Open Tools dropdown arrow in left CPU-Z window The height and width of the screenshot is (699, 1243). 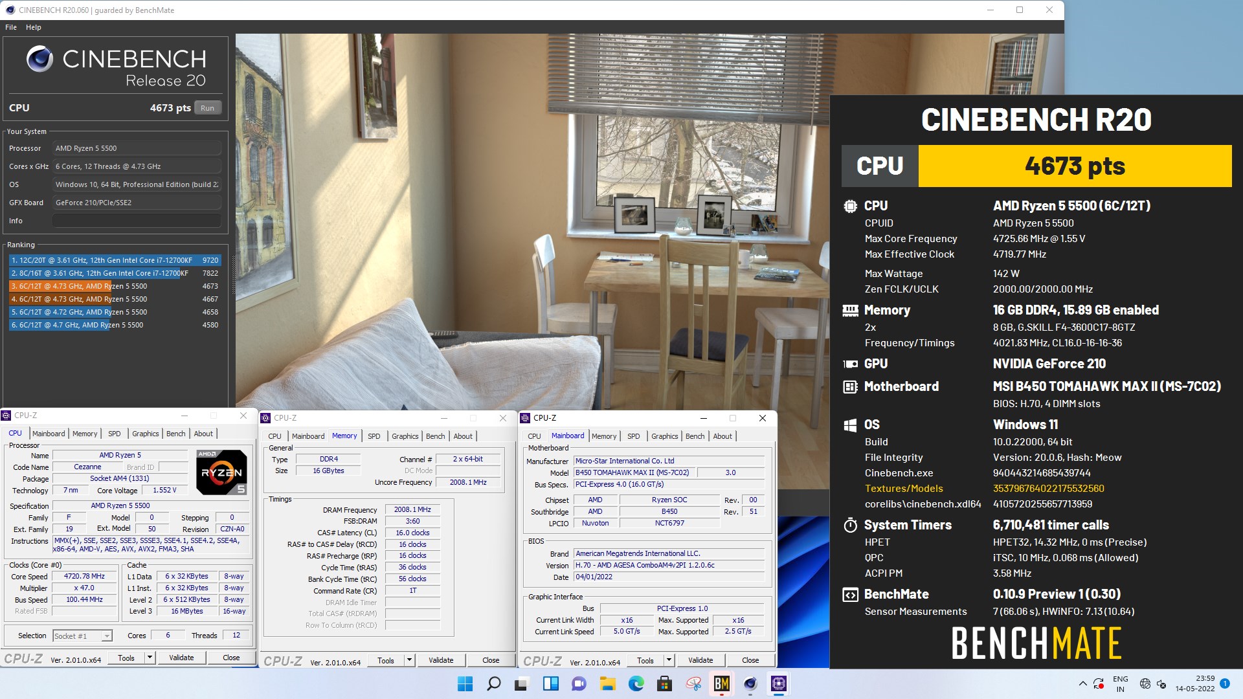click(150, 658)
